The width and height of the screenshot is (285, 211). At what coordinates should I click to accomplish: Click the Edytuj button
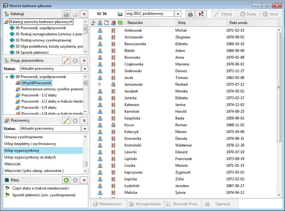pyautogui.click(x=224, y=14)
